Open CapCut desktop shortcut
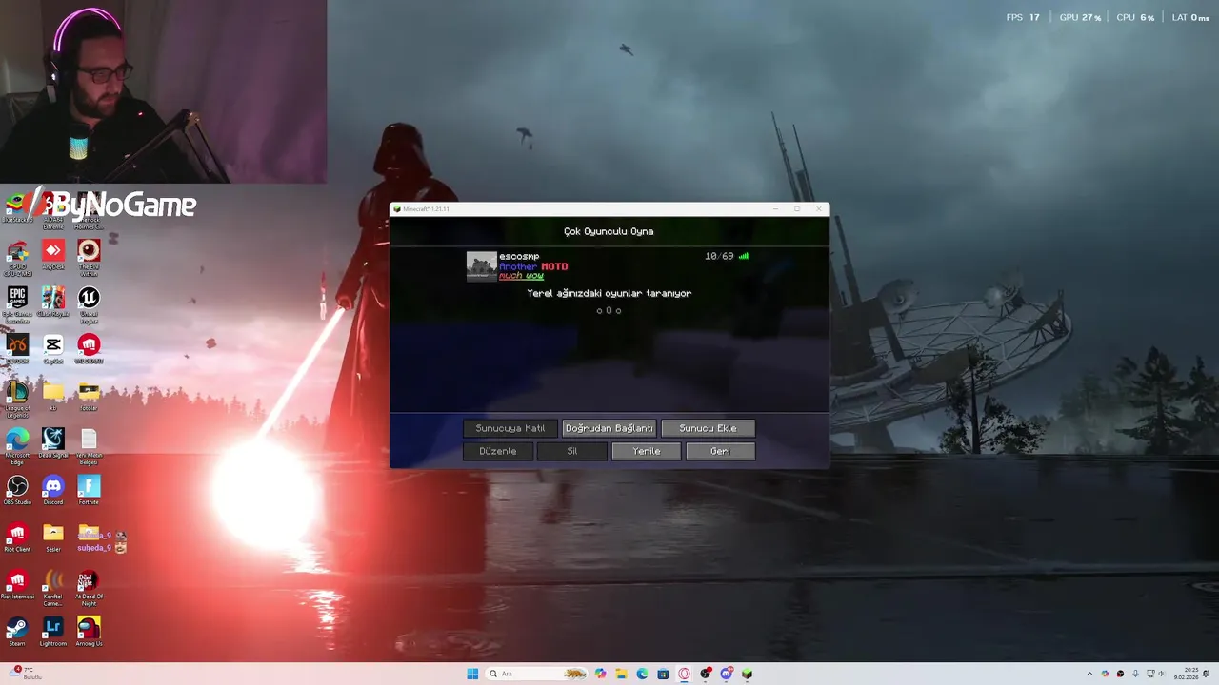 (x=53, y=348)
